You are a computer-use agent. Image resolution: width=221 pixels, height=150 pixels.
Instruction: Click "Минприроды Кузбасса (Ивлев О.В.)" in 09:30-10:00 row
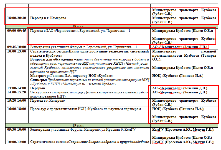[x=182, y=138]
